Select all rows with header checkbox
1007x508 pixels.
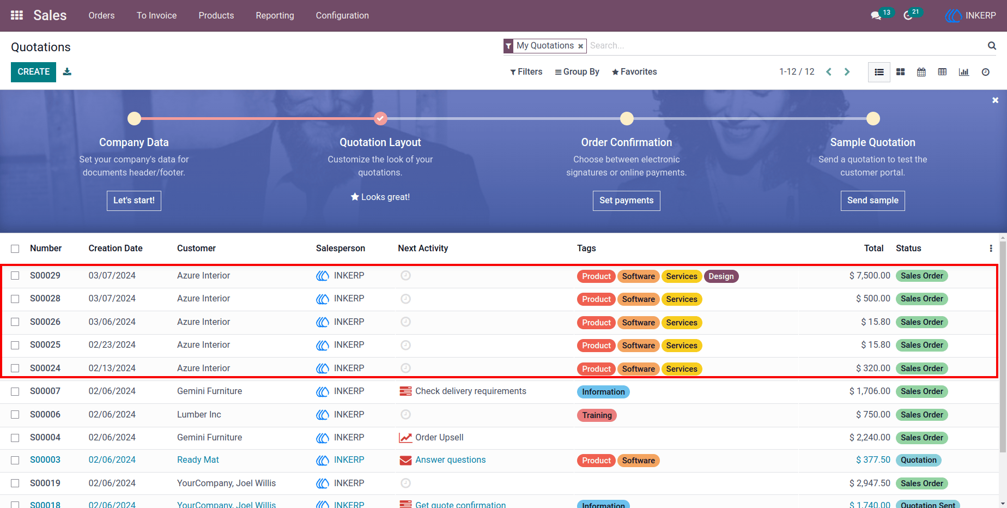15,249
